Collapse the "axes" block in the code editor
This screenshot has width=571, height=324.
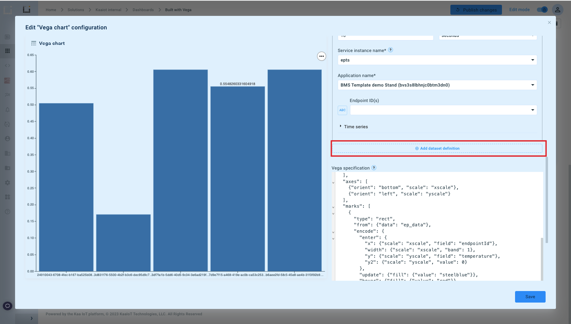pos(333,182)
